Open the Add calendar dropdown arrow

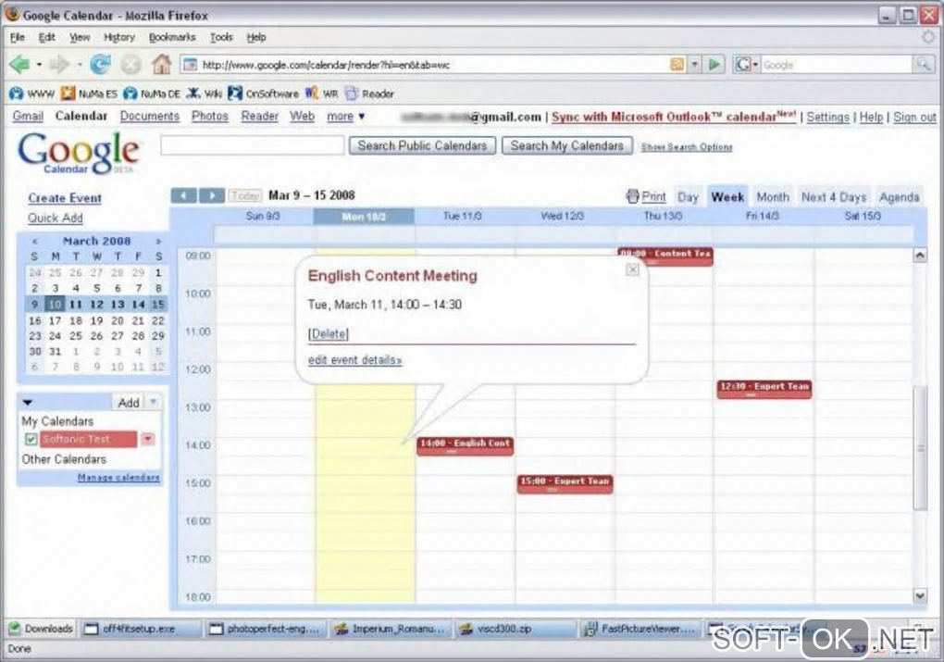pos(154,402)
